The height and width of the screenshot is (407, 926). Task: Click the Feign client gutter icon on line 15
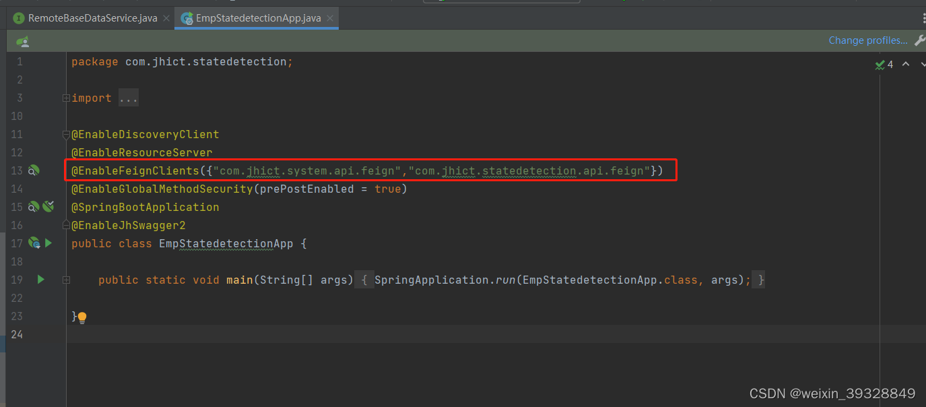[x=32, y=206]
